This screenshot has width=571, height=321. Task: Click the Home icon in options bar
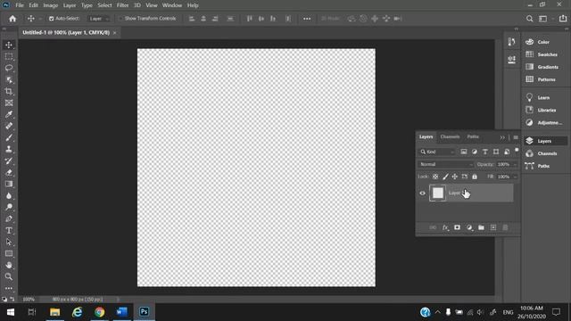coord(12,19)
